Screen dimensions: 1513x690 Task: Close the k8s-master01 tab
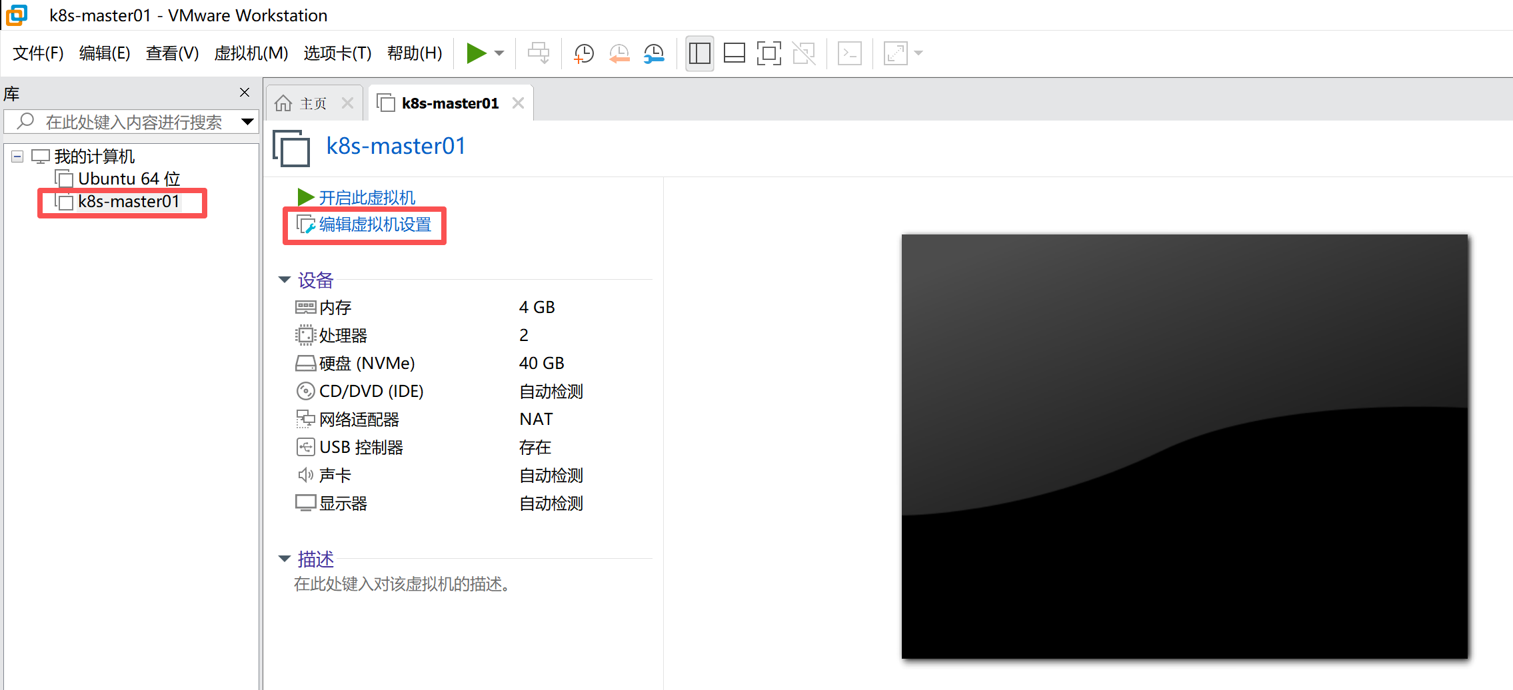coord(518,103)
